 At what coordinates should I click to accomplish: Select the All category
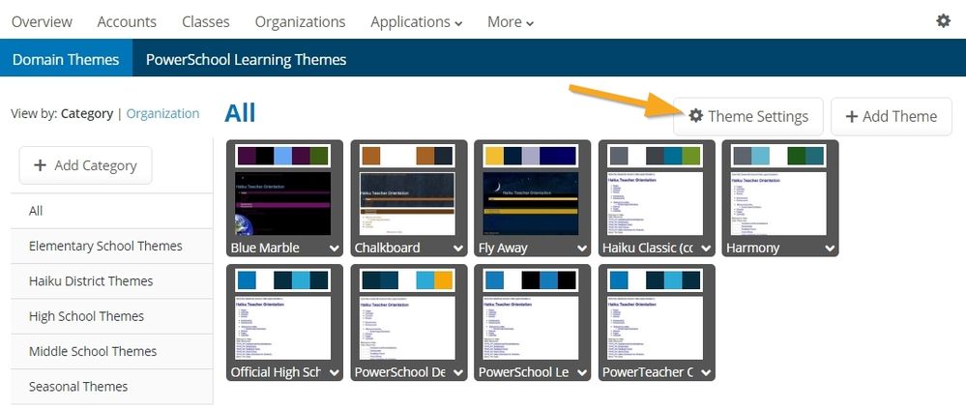(x=112, y=211)
